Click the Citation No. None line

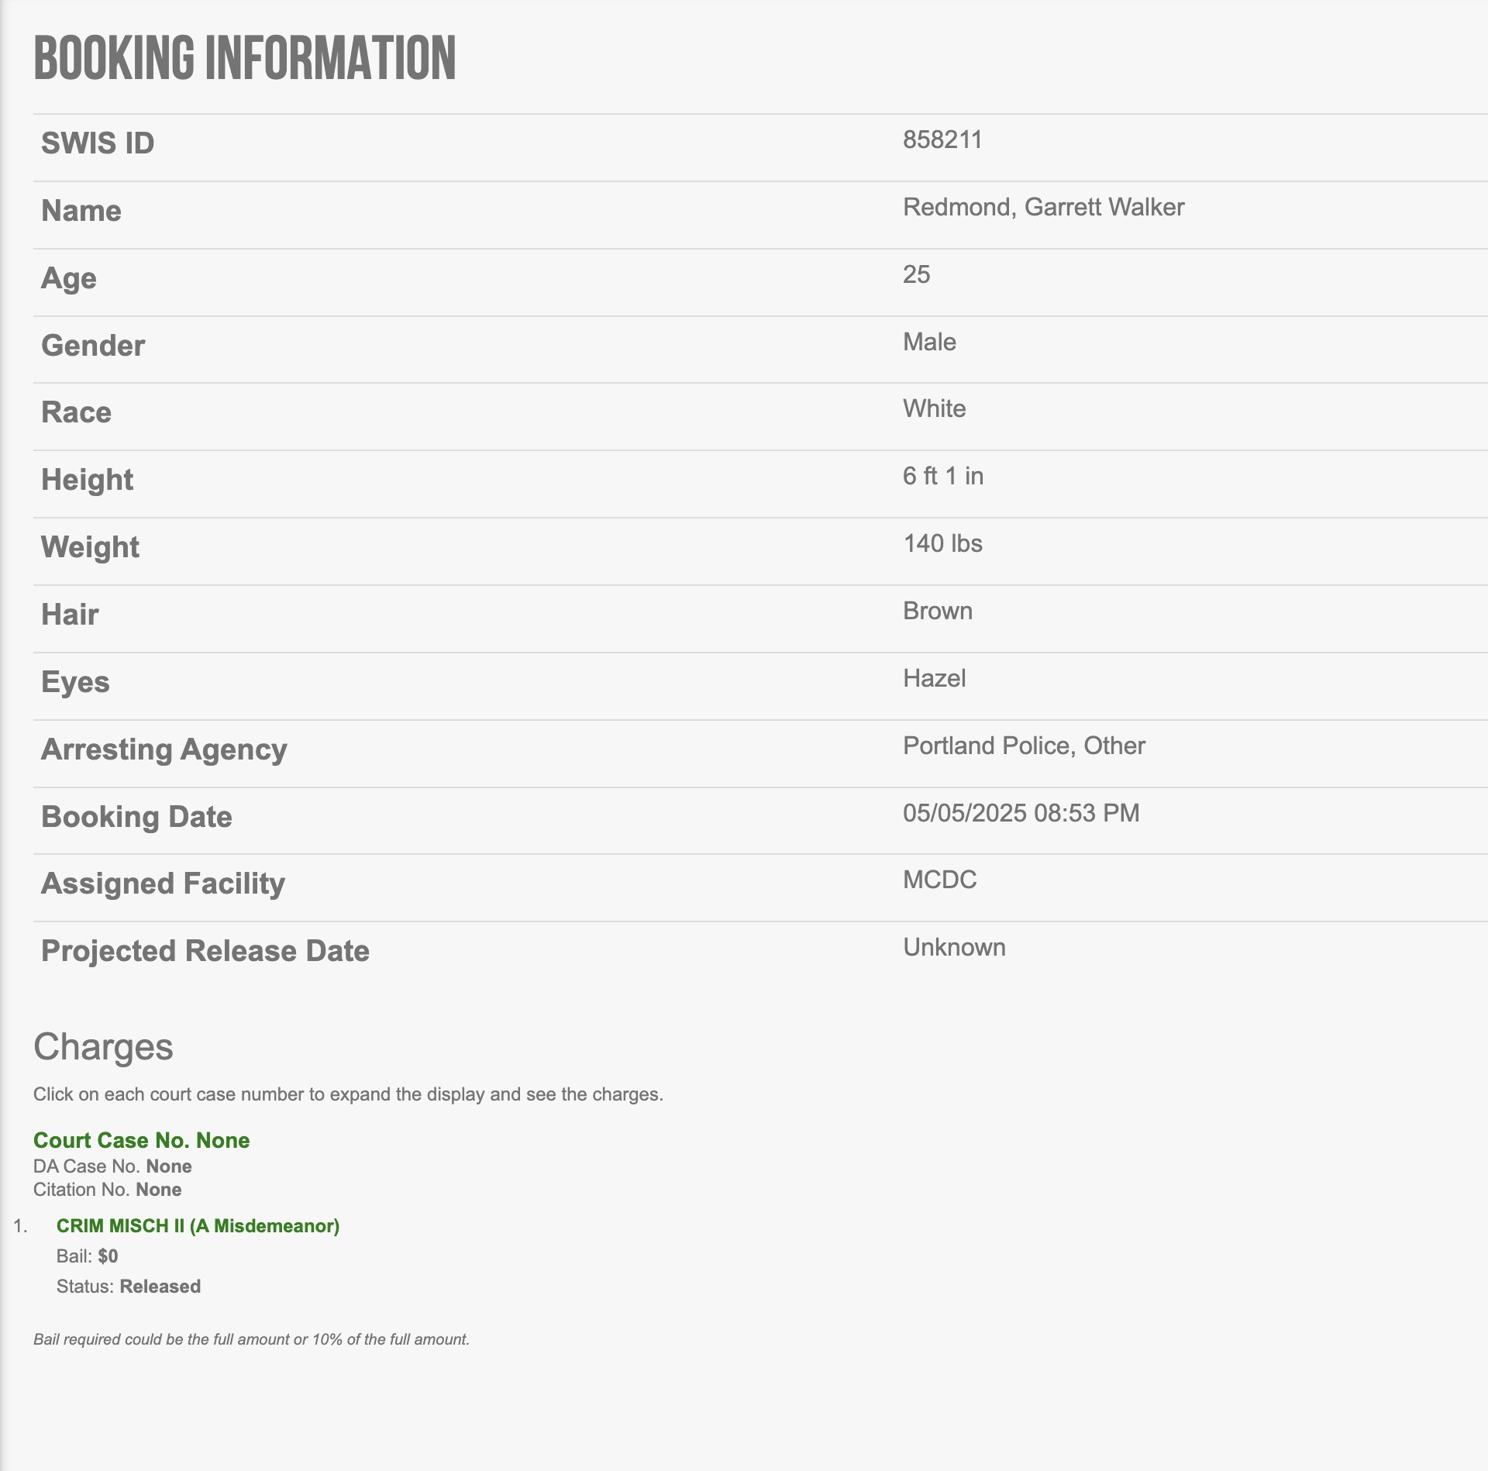pos(108,1190)
